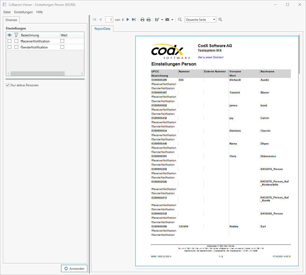Expand the e-mail options dropdown
Image resolution: width=306 pixels, height=275 pixels.
tap(172, 19)
